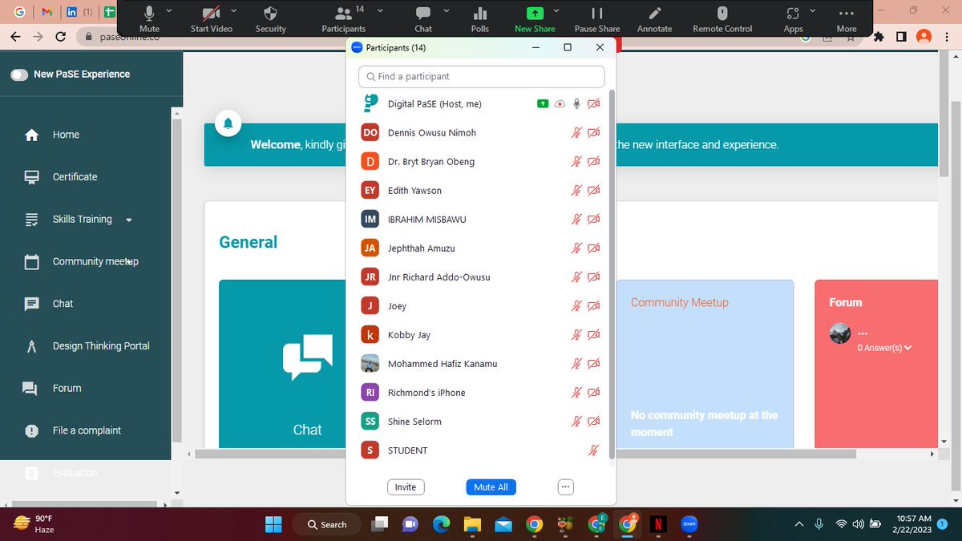Expand the 0 Answer(s) chevron

coord(907,348)
